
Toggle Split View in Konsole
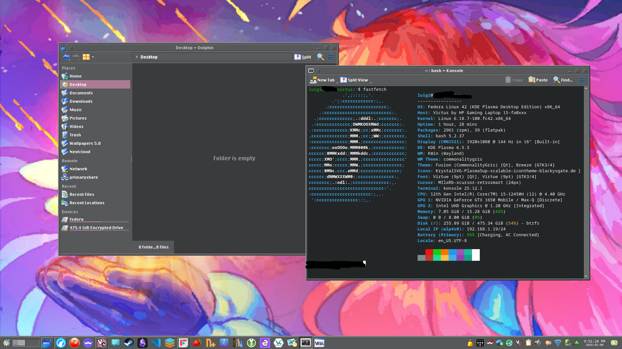click(354, 80)
